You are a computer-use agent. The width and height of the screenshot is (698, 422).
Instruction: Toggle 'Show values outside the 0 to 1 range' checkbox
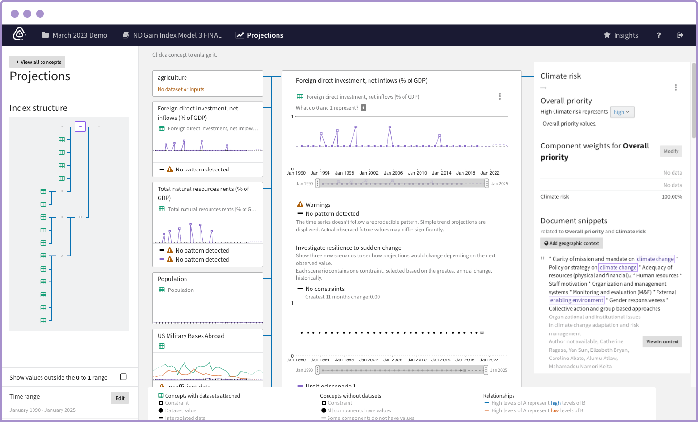(123, 377)
